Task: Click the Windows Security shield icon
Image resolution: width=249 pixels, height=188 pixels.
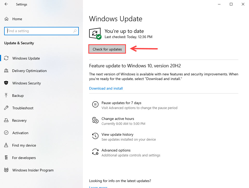Action: click(6, 83)
